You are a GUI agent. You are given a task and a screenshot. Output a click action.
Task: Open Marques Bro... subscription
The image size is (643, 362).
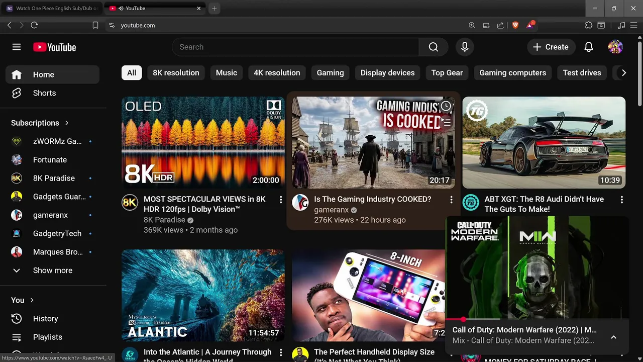[x=53, y=252]
